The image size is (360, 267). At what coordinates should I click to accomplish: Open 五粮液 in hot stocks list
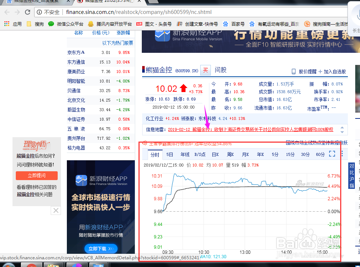pos(76,129)
